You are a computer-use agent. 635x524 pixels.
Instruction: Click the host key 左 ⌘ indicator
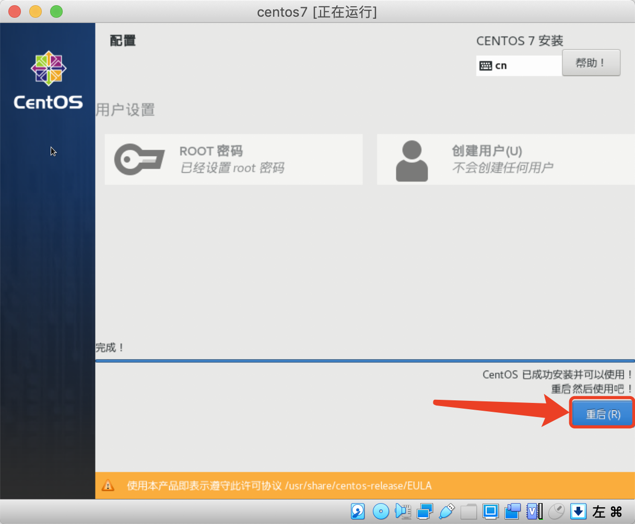[607, 511]
